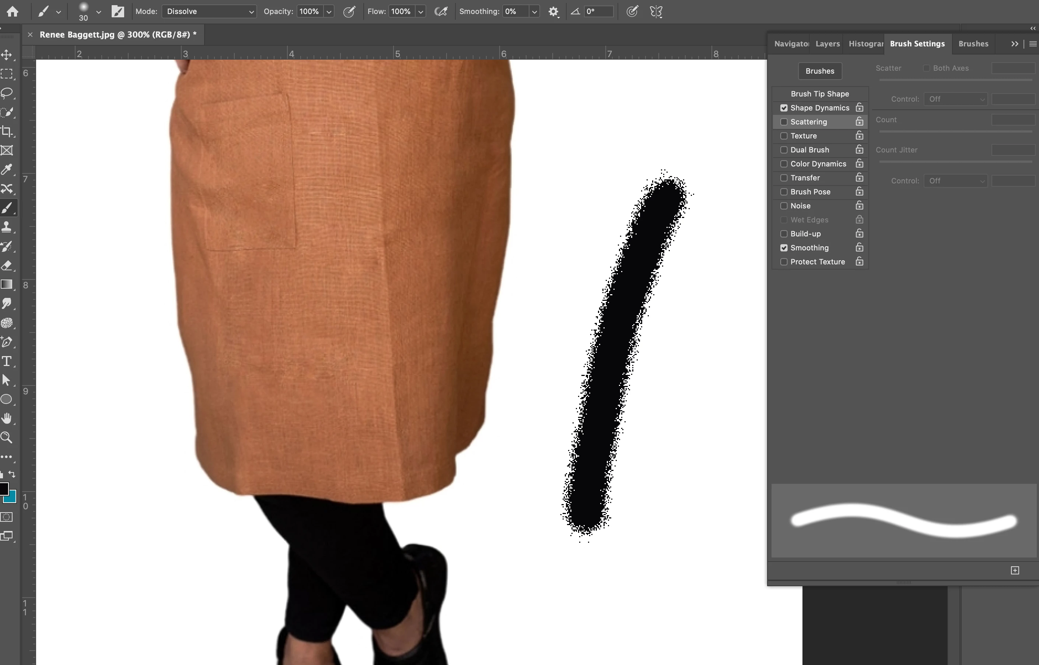
Task: Expand the Opacity value dropdown arrow
Action: pyautogui.click(x=329, y=12)
